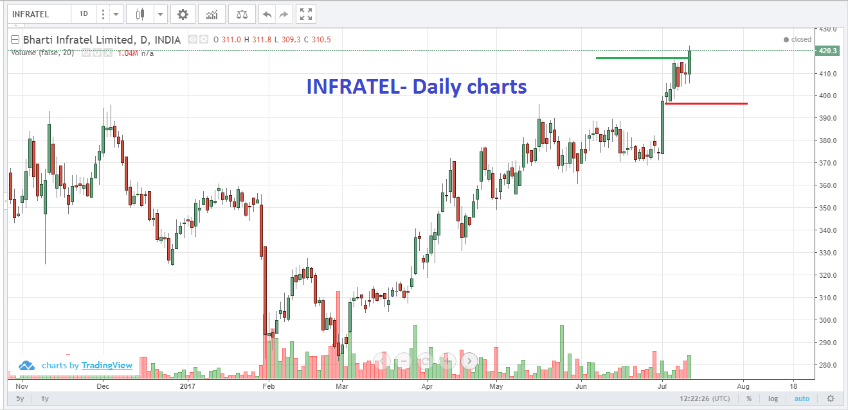848x410 pixels.
Task: Click the C 310.5 close value
Action: click(x=317, y=39)
